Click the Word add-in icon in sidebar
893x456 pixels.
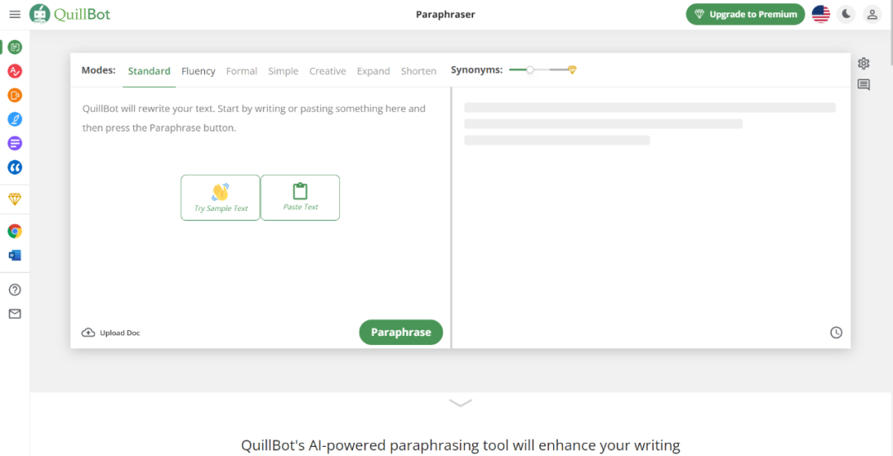[15, 255]
